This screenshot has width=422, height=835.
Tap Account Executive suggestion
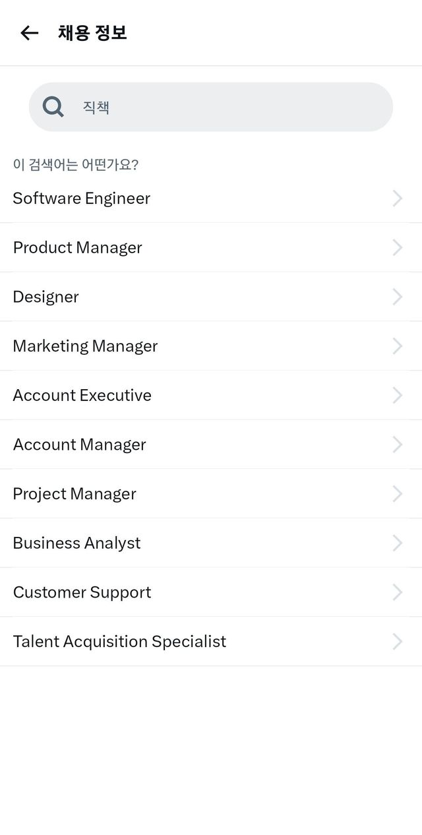82,395
